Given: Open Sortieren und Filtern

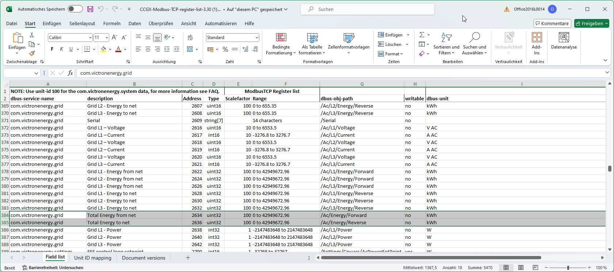Looking at the screenshot, I should coord(446,44).
